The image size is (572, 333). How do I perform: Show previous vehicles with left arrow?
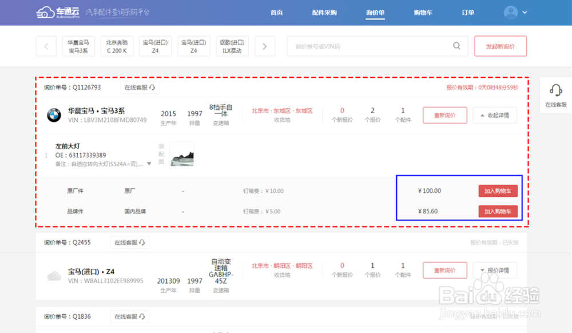[46, 46]
